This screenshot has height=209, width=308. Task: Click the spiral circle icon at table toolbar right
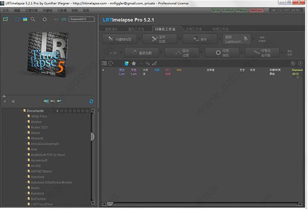(x=293, y=63)
